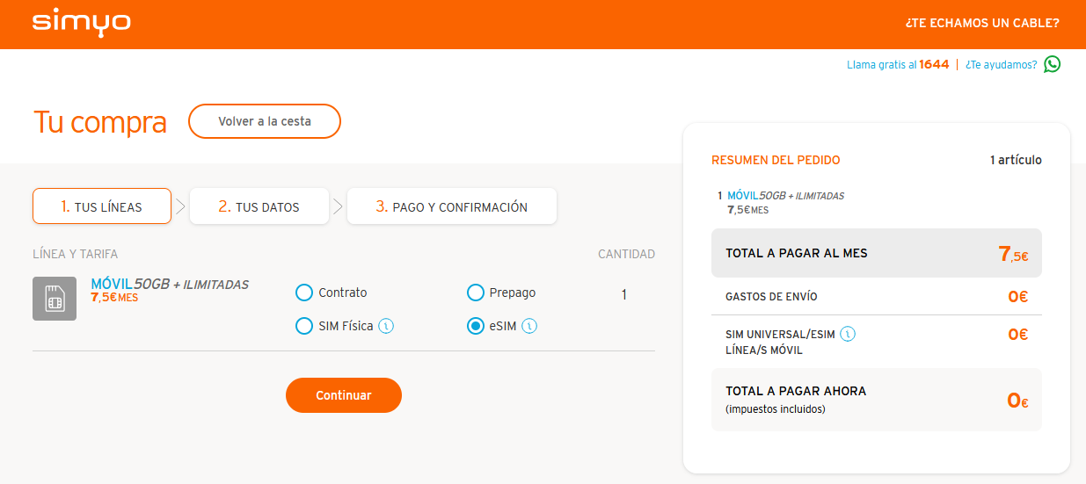Show info icon next to eSIM
The width and height of the screenshot is (1086, 484).
tap(529, 326)
